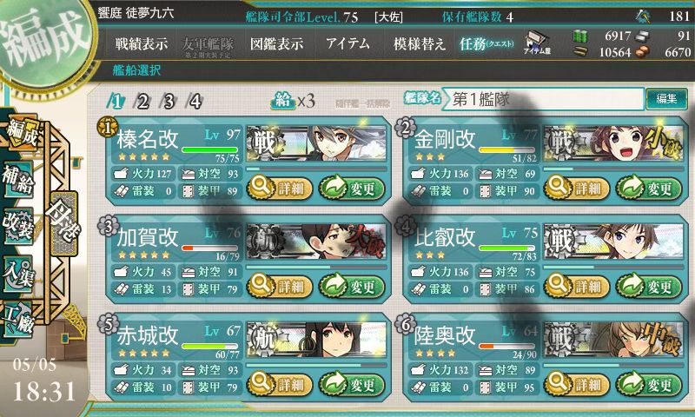Click the 給 supply ration icon

tap(283, 101)
